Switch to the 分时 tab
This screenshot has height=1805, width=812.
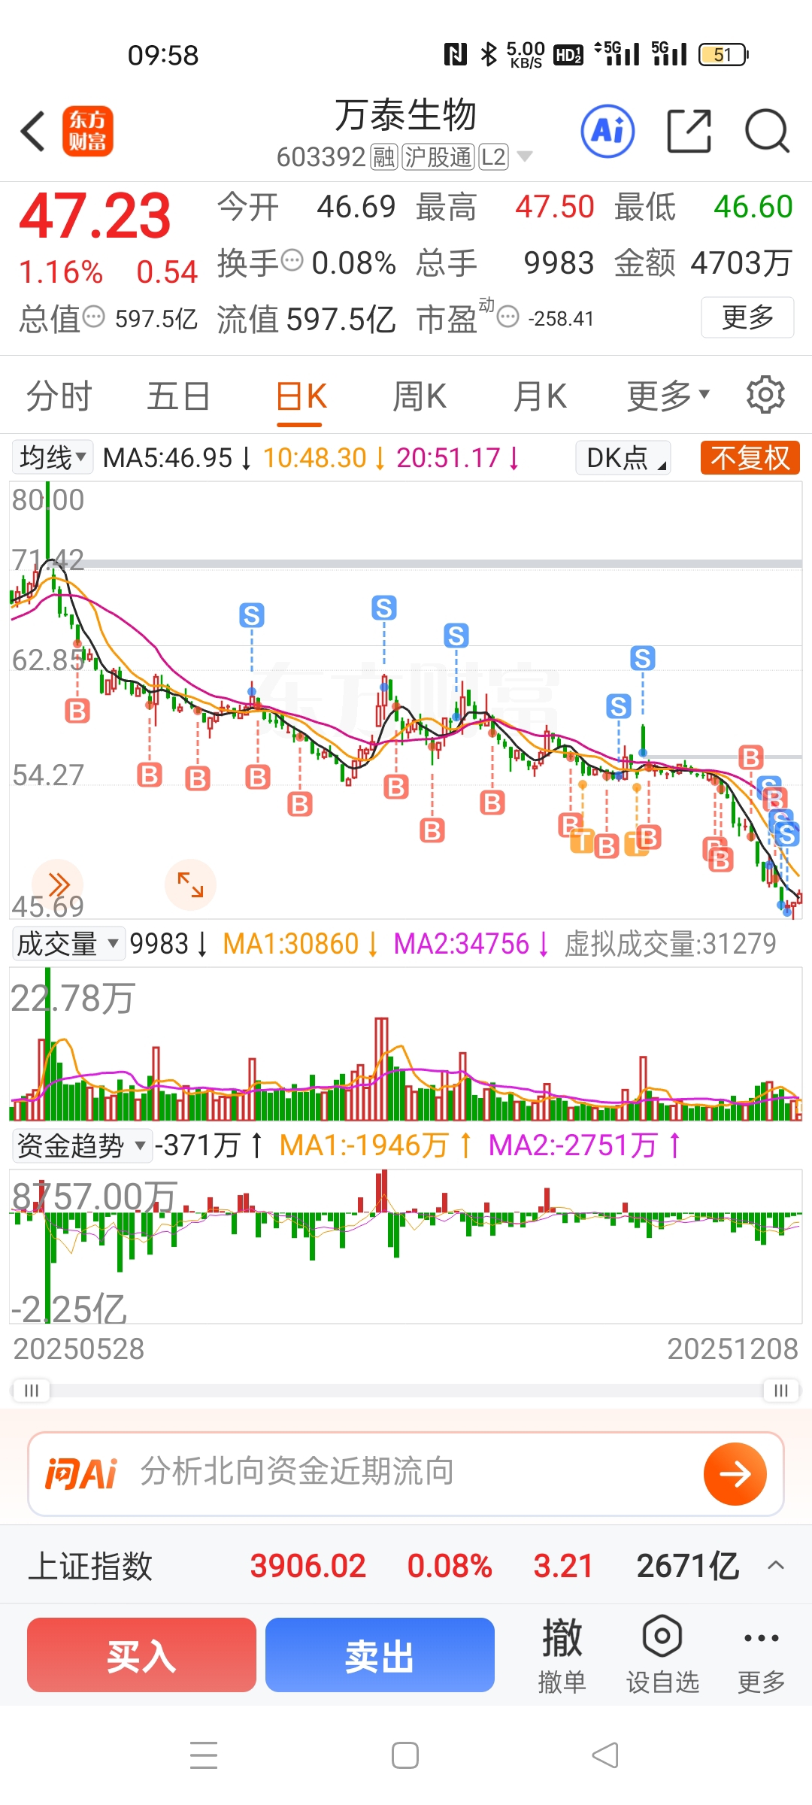[59, 396]
